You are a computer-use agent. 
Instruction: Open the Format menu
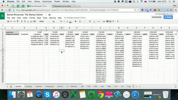pyautogui.click(x=32, y=18)
